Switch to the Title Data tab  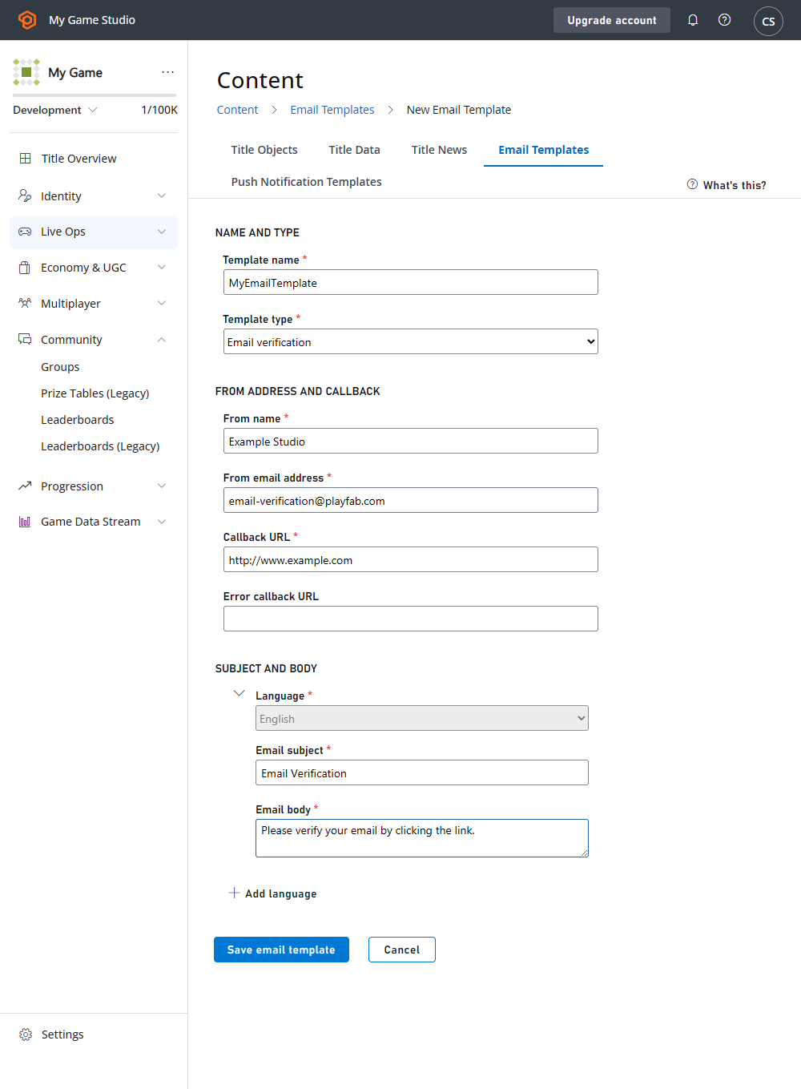354,150
